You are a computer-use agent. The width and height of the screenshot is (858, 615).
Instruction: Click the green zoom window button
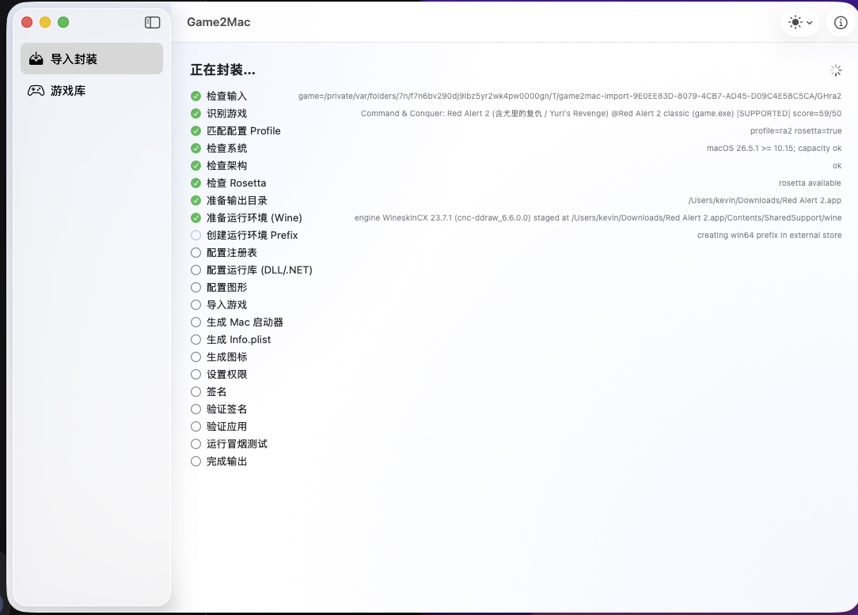click(x=63, y=22)
